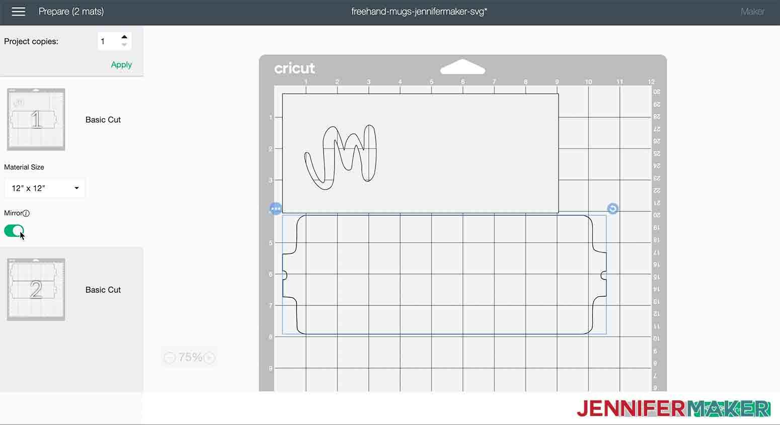780x425 pixels.
Task: Click the second mat's Basic Cut label
Action: (x=103, y=290)
